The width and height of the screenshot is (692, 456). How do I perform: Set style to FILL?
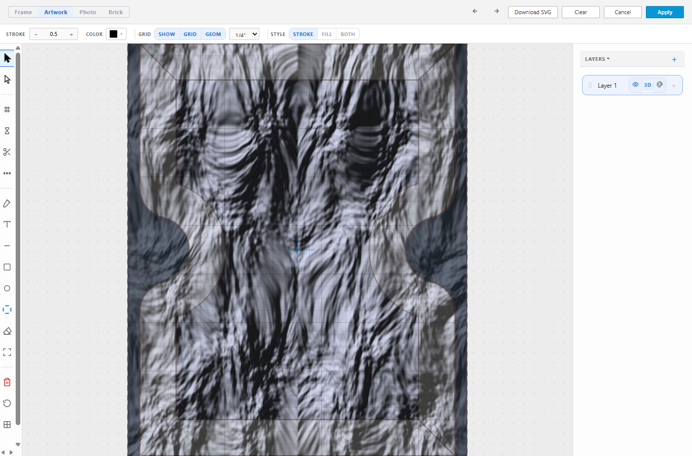tap(327, 34)
